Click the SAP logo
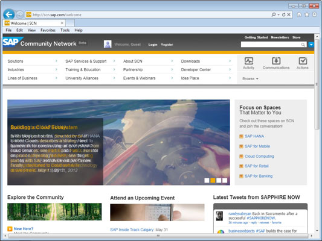This screenshot has width=322, height=241. (13, 42)
